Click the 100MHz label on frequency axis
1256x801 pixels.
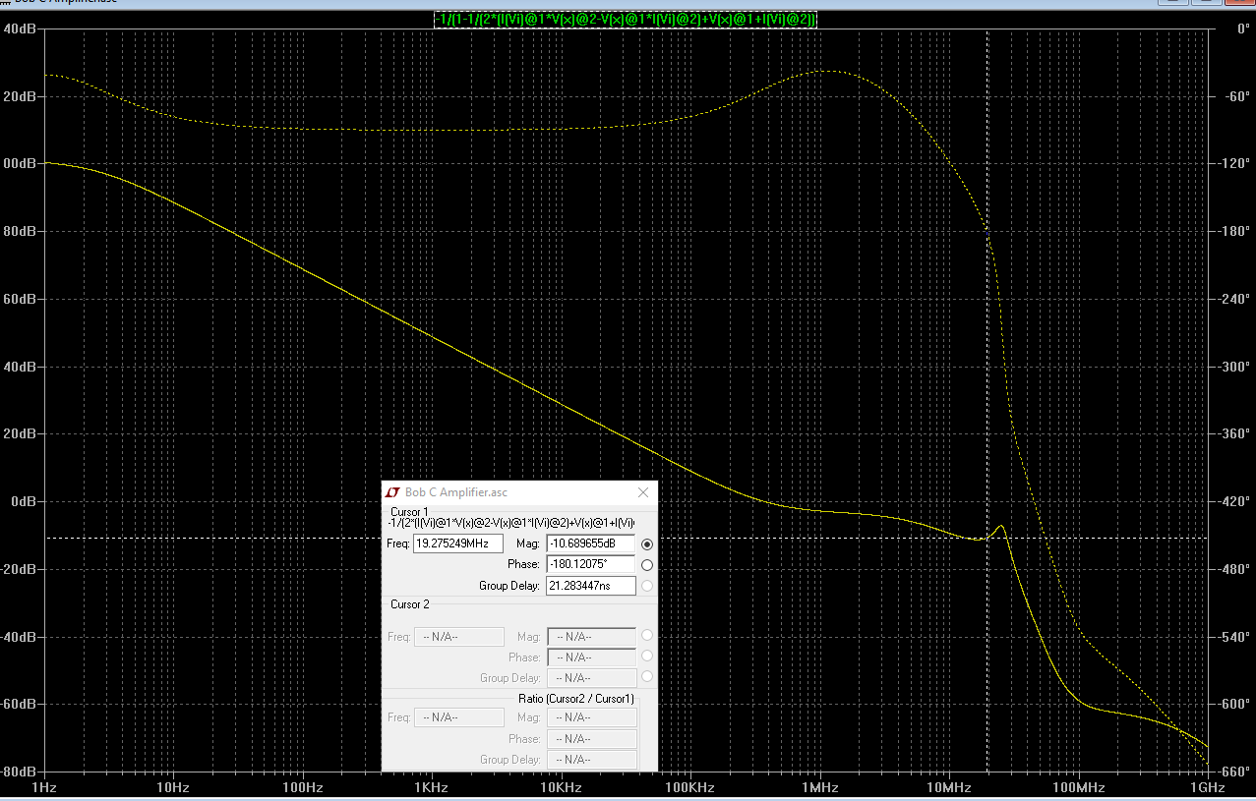click(1078, 788)
